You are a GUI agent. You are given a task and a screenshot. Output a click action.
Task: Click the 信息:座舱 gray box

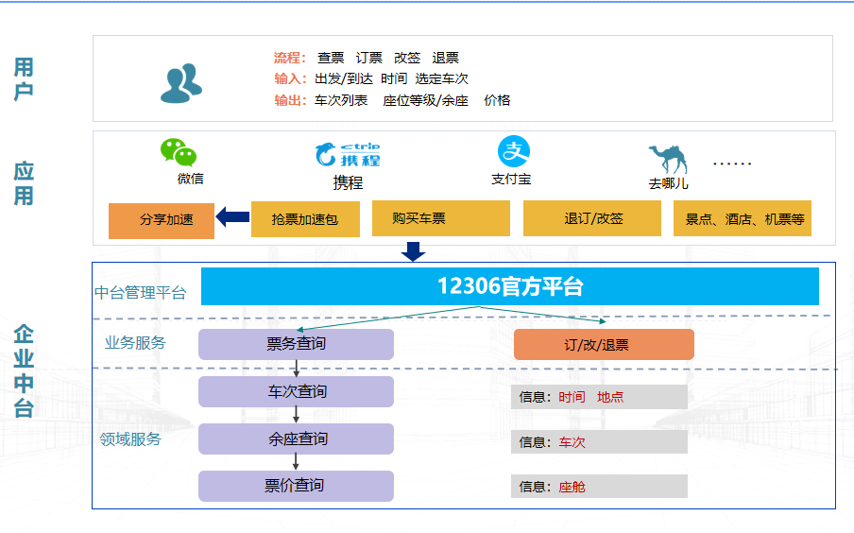599,486
